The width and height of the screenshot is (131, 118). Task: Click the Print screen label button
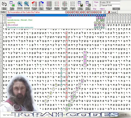[x=88, y=9]
